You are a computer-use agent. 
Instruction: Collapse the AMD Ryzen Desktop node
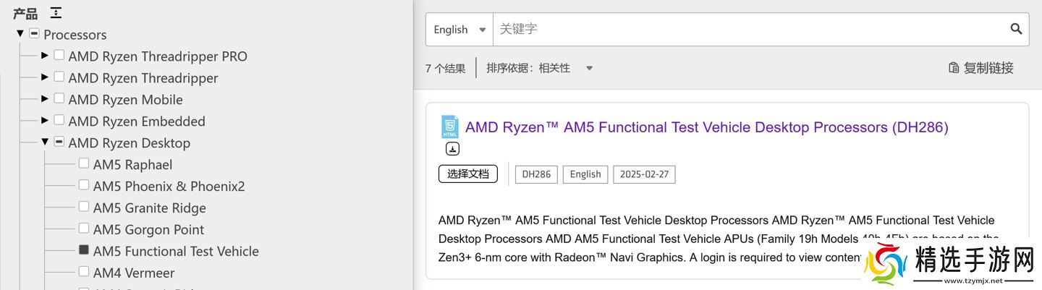tap(45, 142)
